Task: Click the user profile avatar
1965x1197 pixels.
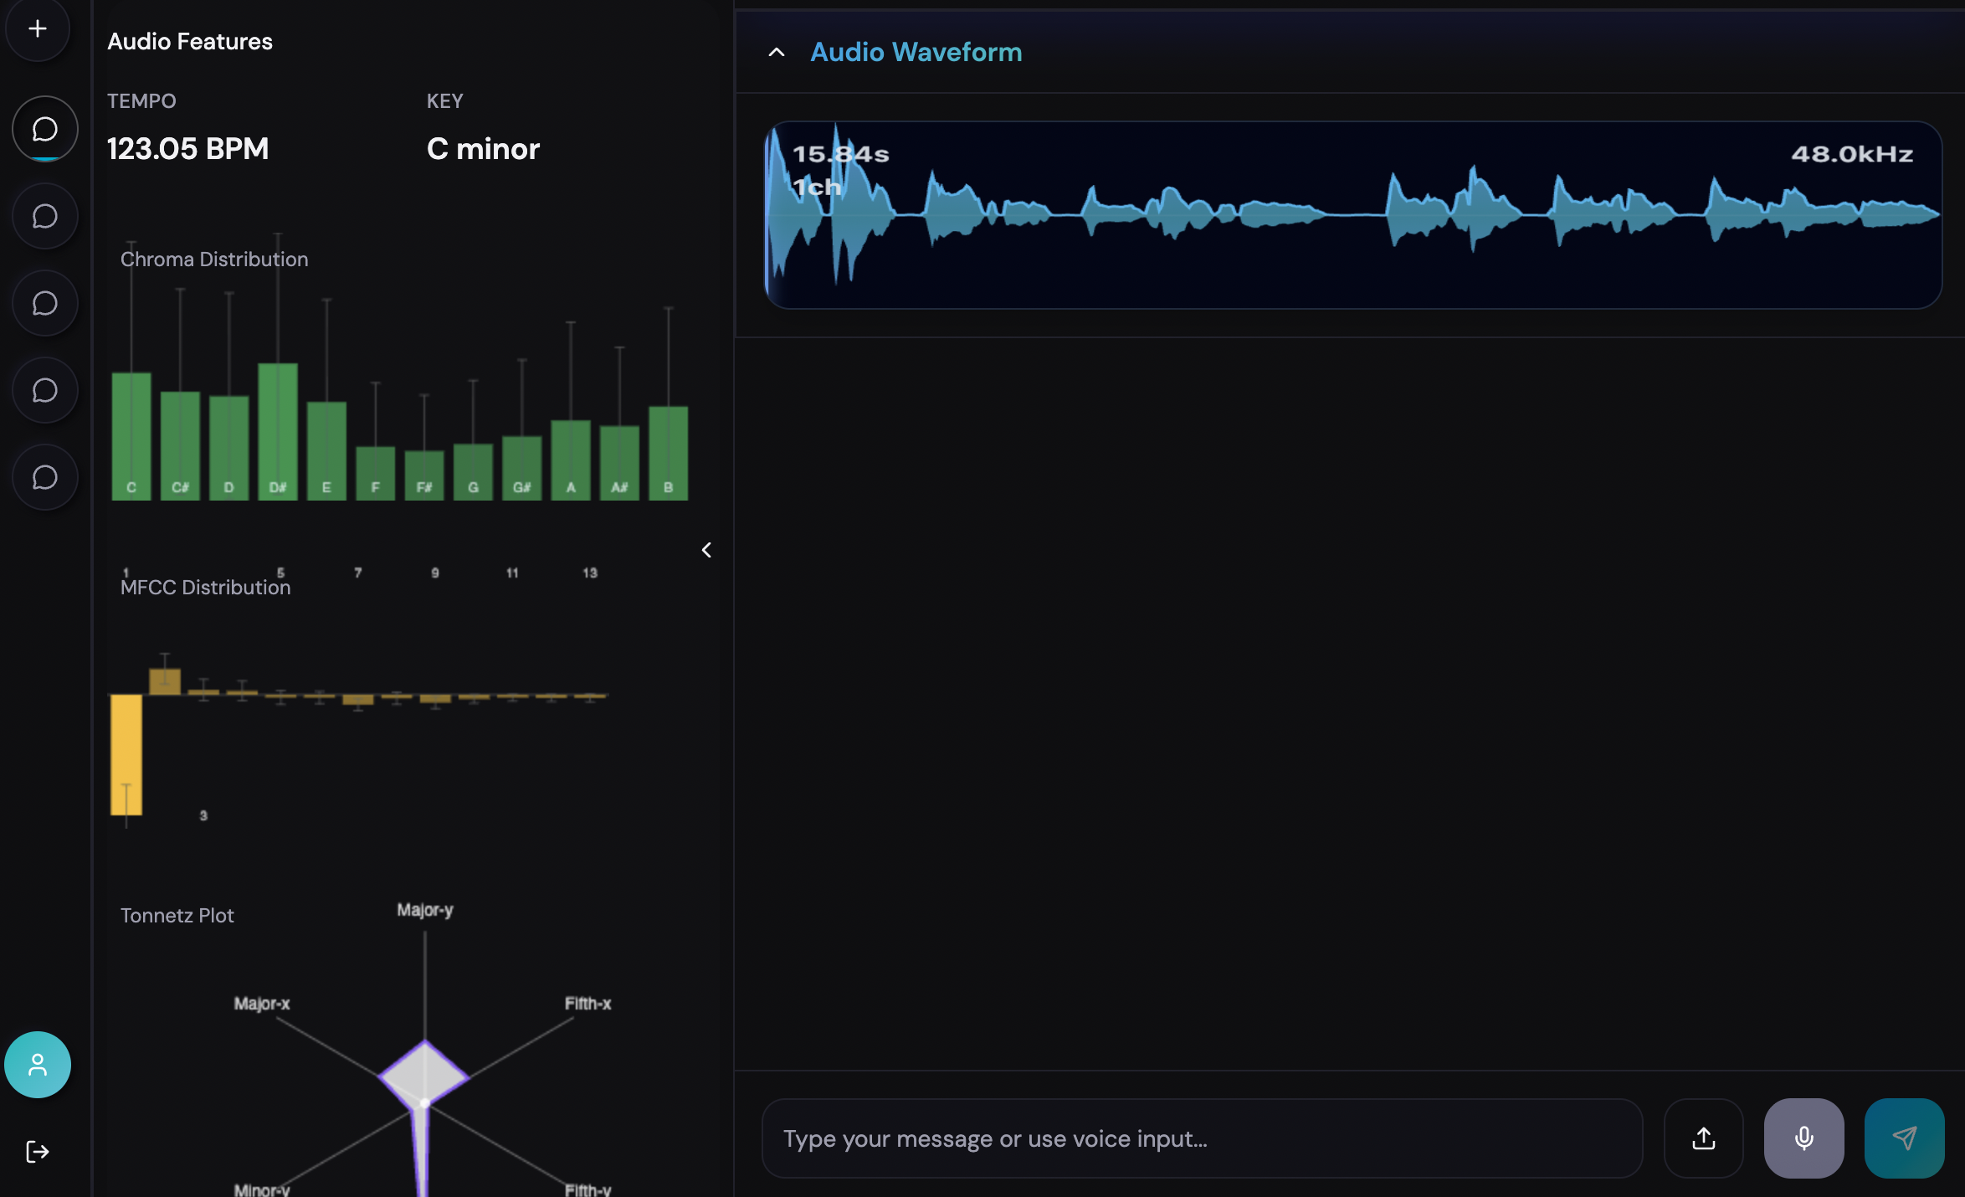Action: 38,1065
